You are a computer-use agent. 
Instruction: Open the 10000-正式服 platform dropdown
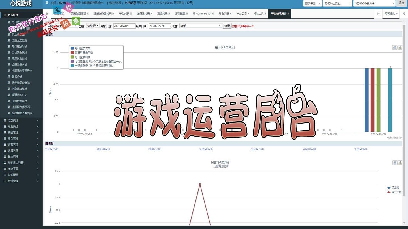click(x=337, y=3)
